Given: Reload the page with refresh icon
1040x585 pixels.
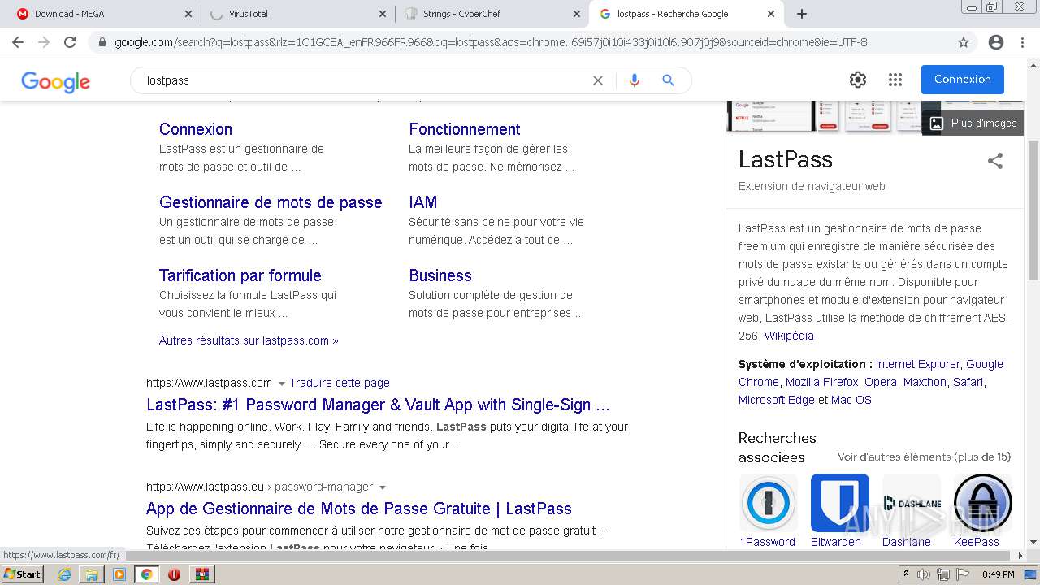Looking at the screenshot, I should tap(70, 42).
